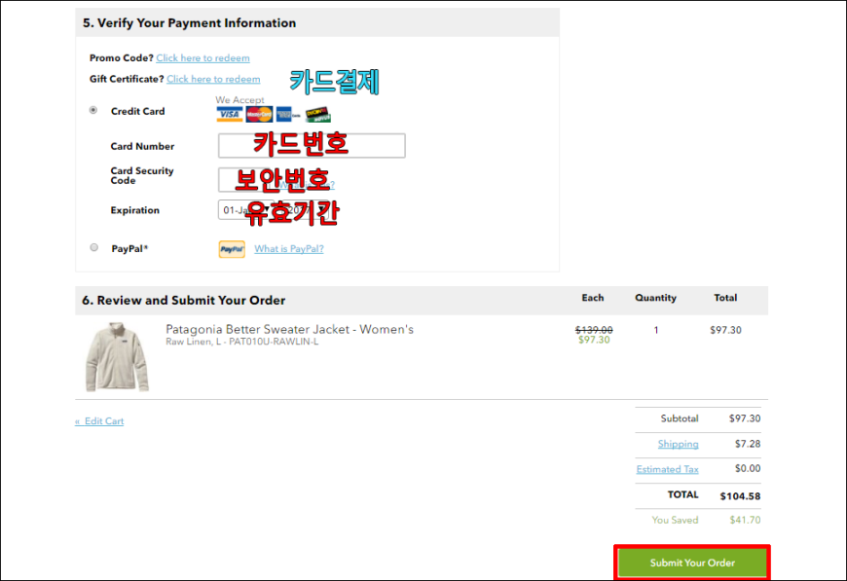Click the 5. Verify Your Payment Information heading

pos(189,22)
